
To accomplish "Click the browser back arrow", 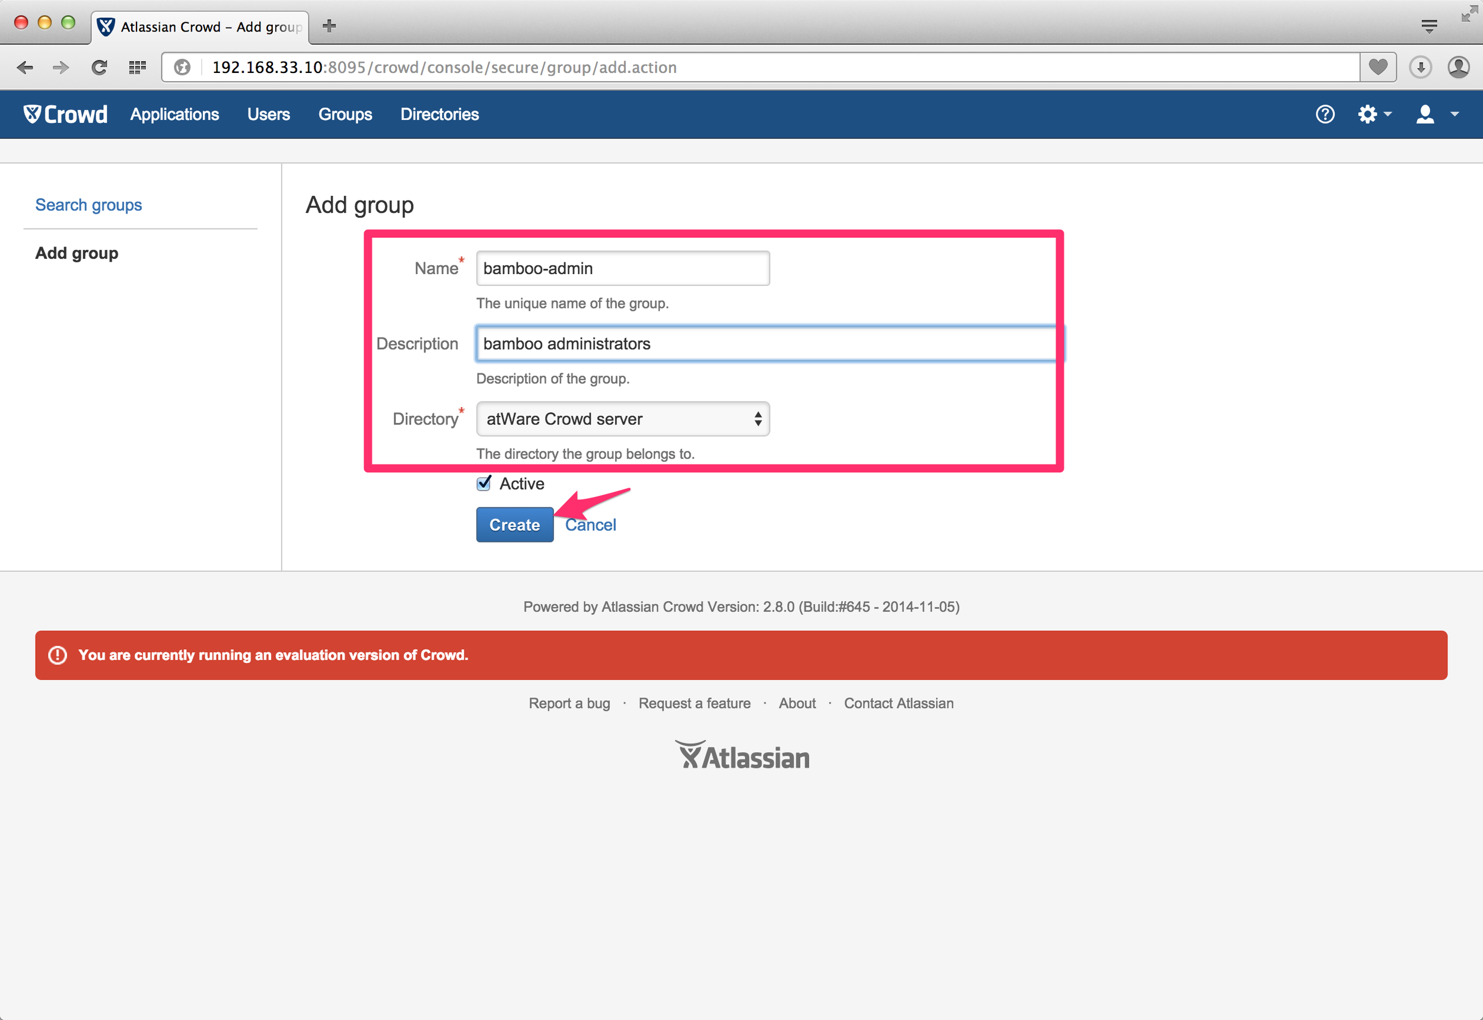I will (x=25, y=67).
